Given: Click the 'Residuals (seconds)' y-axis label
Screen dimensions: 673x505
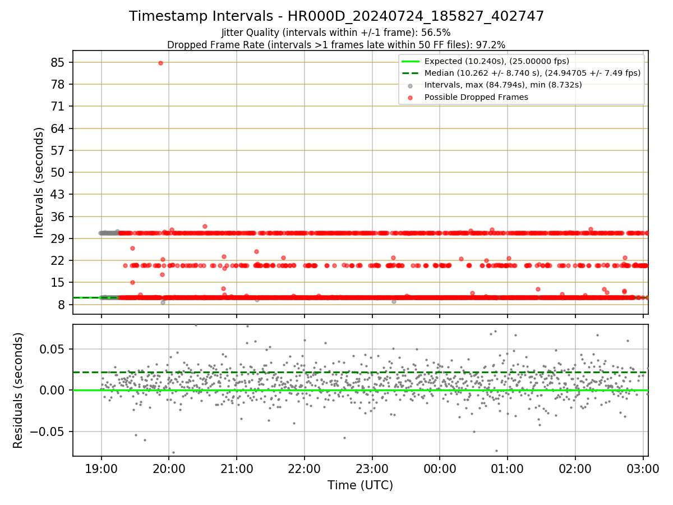Looking at the screenshot, I should click(x=19, y=390).
